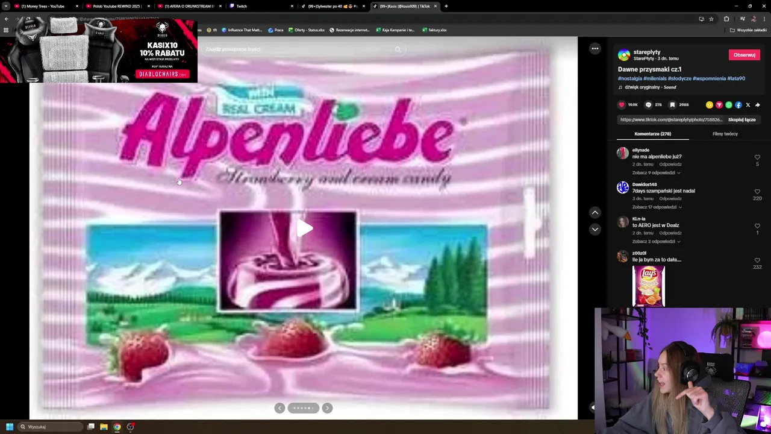The height and width of the screenshot is (434, 771).
Task: Open Oferty - Status.xlsx bookmark
Action: point(307,30)
